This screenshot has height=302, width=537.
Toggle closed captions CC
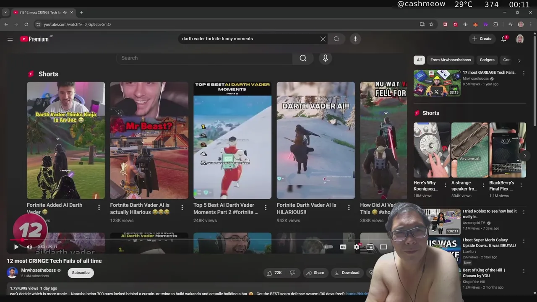[x=343, y=247]
